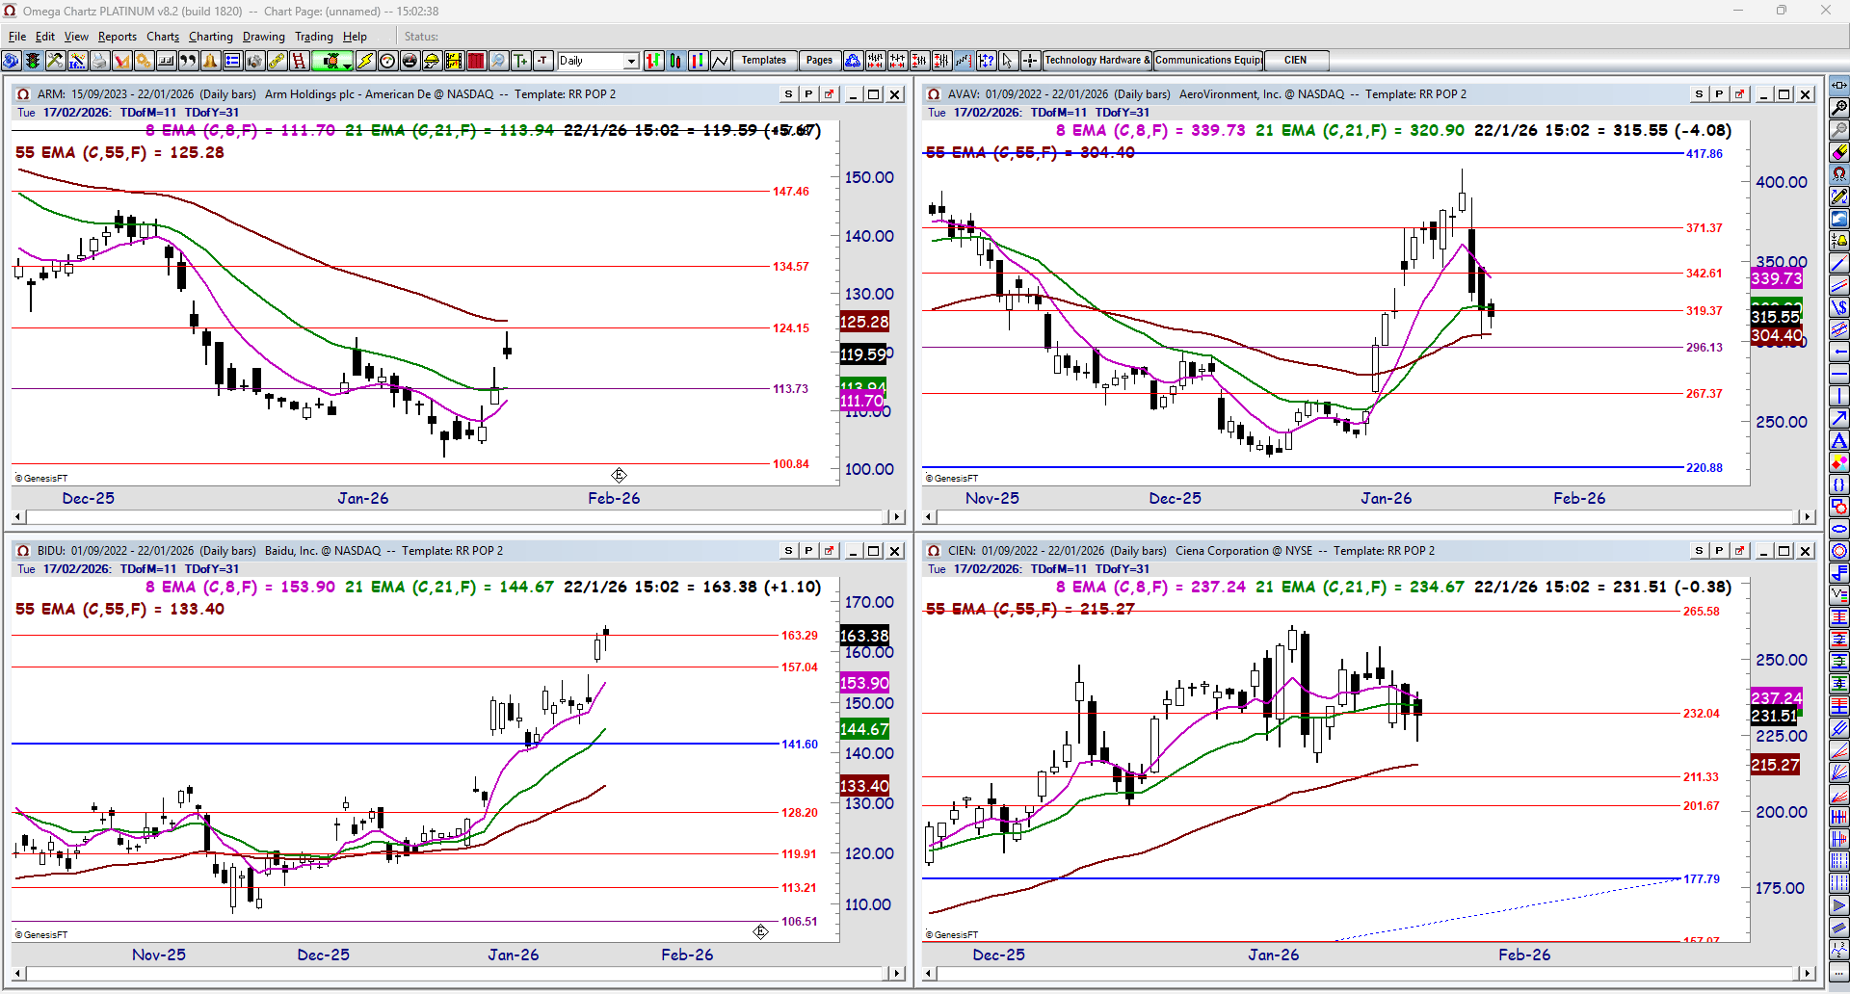Screen dimensions: 1850x994
Task: Click the P button on CIEN chart
Action: click(1719, 551)
